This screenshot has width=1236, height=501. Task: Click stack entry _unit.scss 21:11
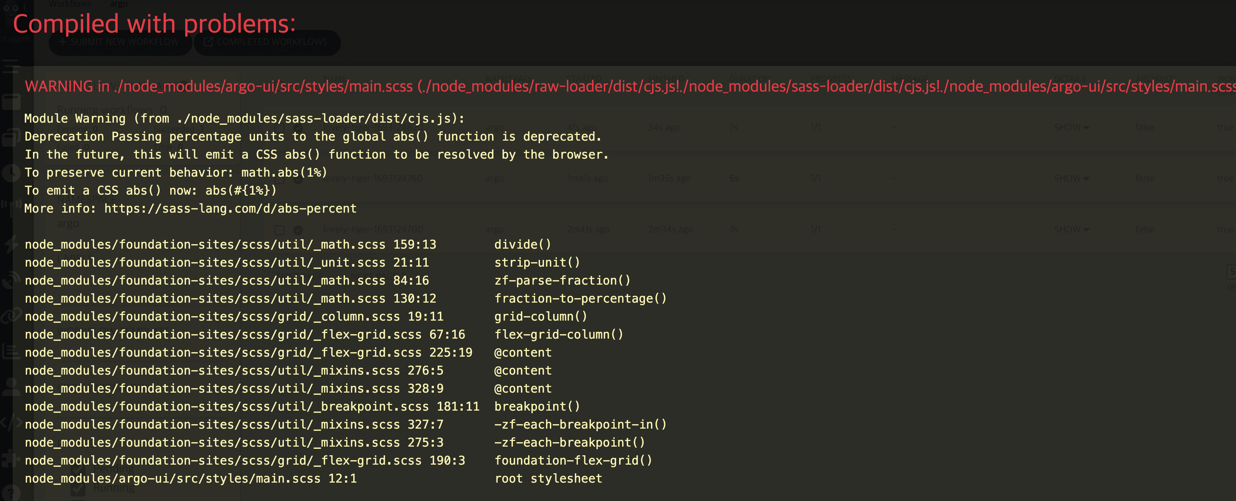226,262
